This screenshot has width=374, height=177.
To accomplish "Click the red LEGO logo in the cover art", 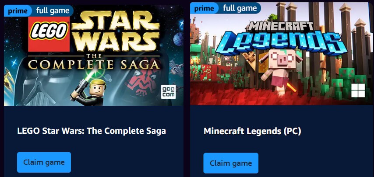I will pos(49,34).
